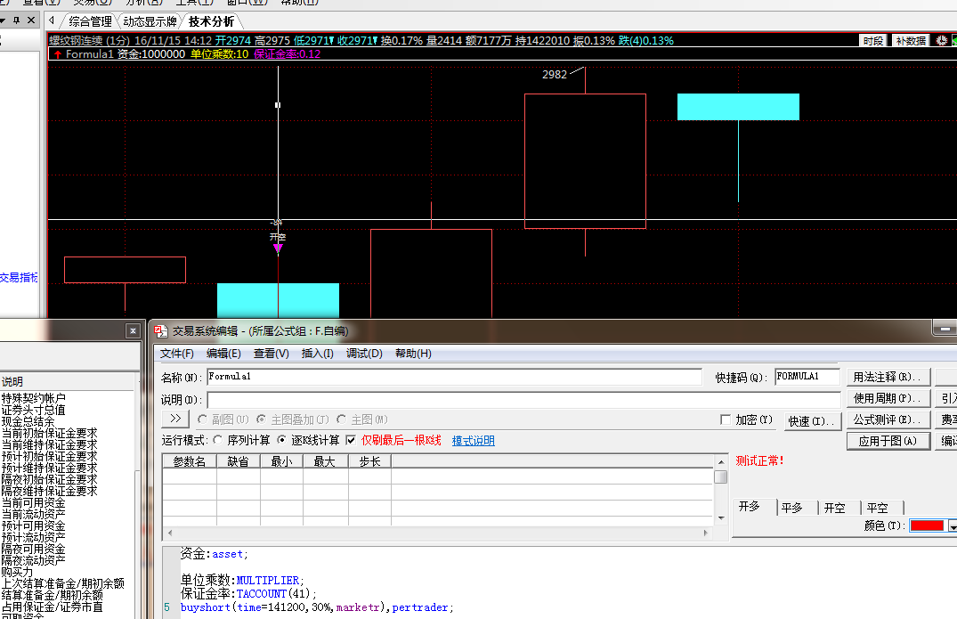Click the 应用于图 button
Viewport: 957px width, 619px height.
[x=888, y=441]
